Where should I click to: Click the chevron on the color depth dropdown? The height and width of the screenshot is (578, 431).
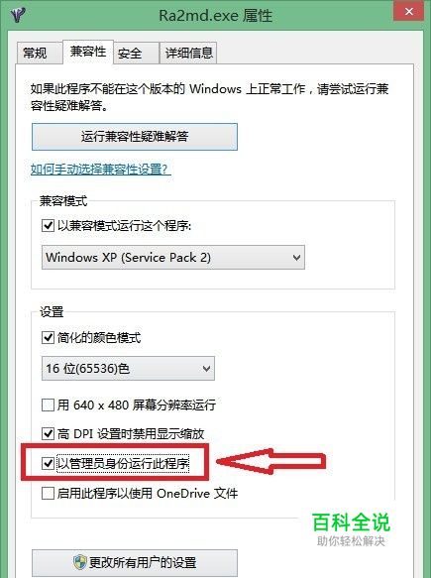pyautogui.click(x=207, y=368)
